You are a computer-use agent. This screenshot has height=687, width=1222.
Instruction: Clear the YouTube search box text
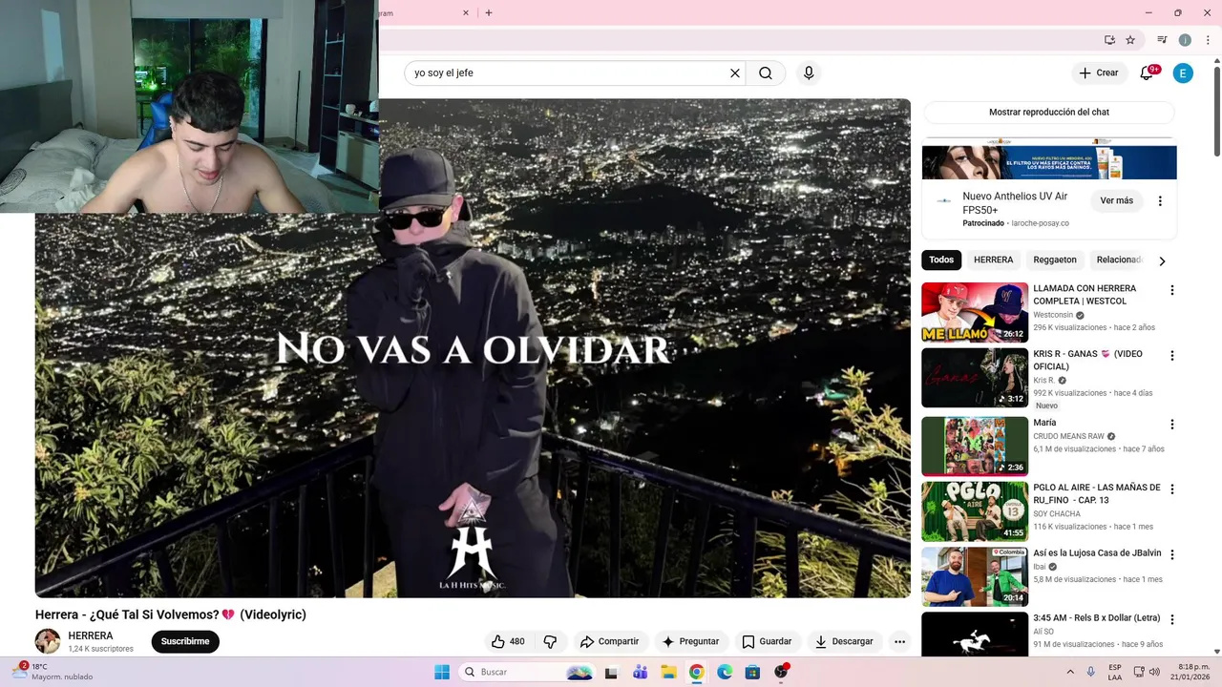tap(735, 73)
